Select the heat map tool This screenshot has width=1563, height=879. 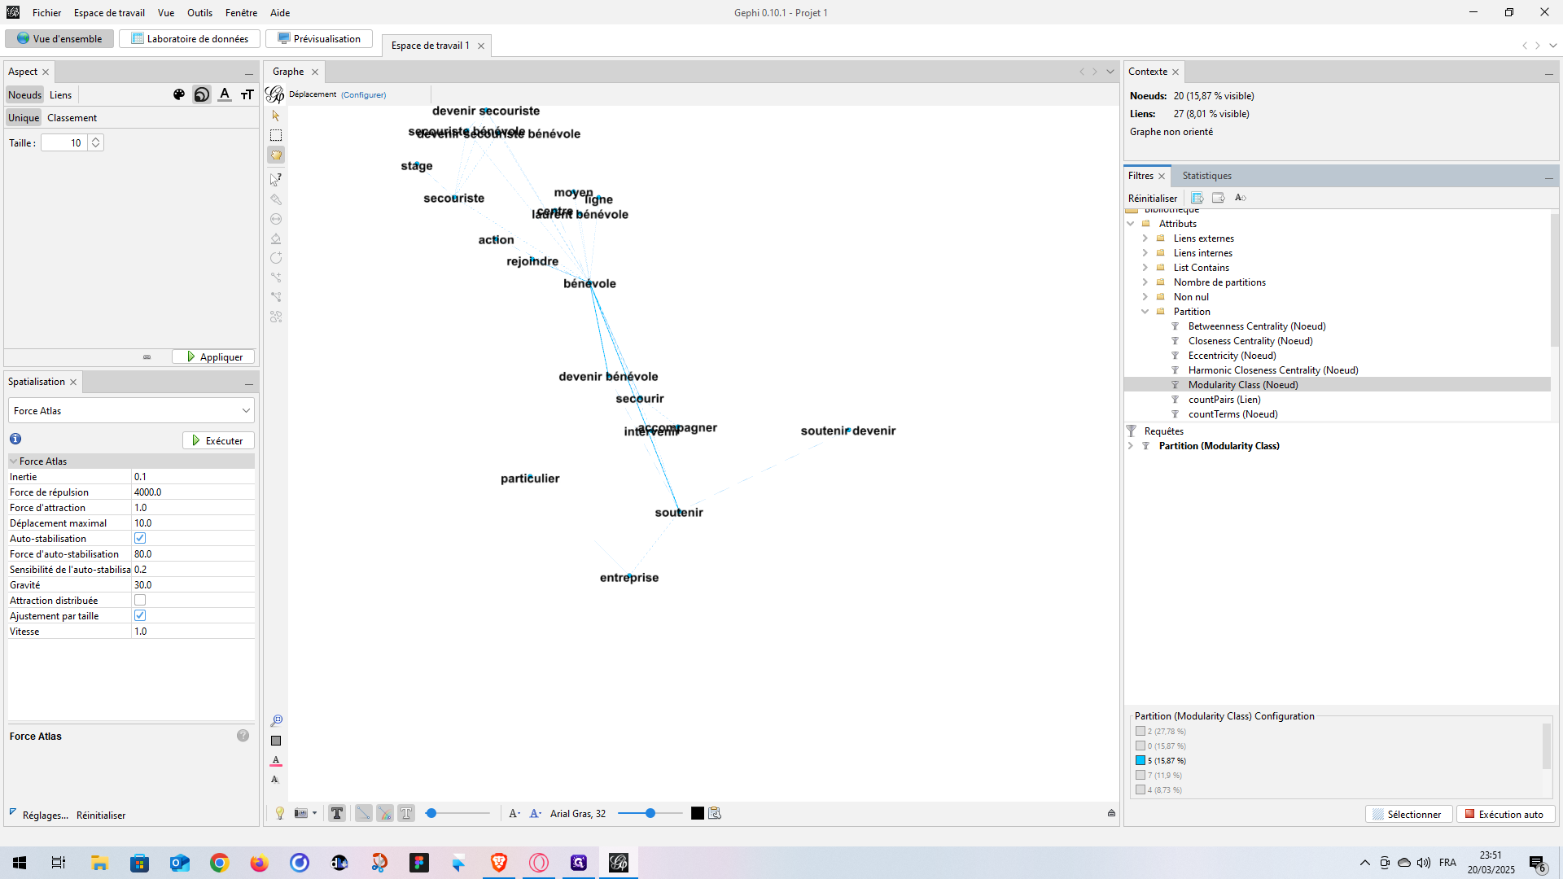point(276,317)
